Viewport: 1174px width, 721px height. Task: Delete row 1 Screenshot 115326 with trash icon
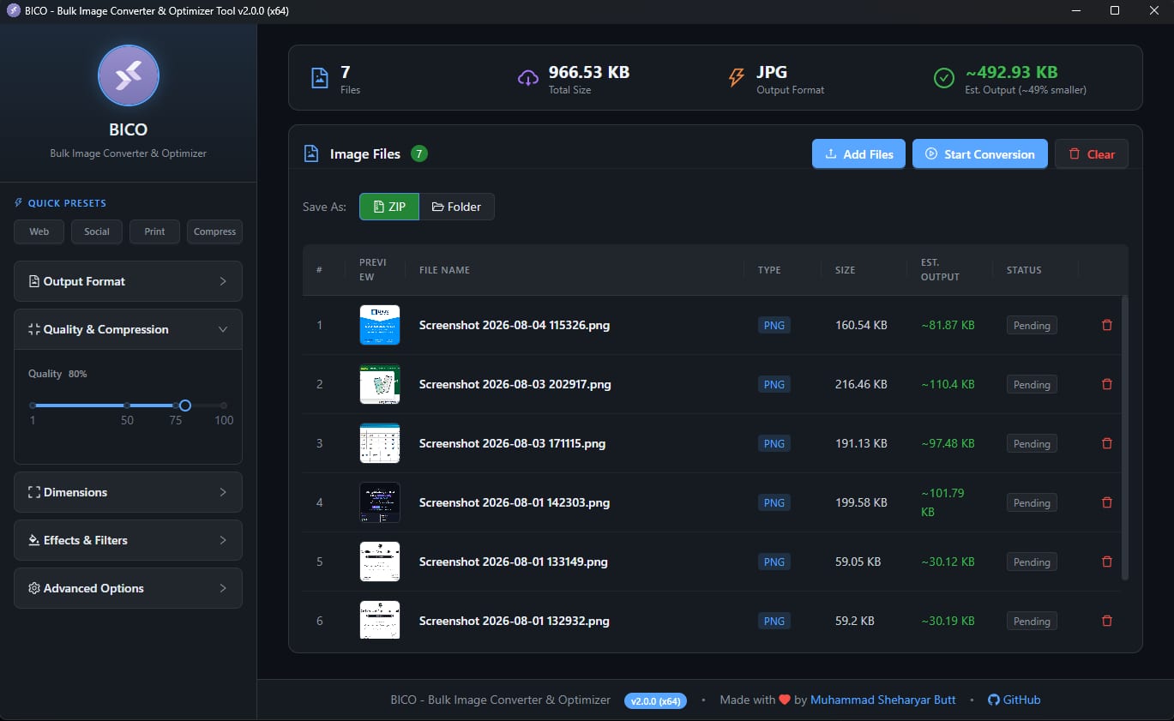tap(1106, 325)
